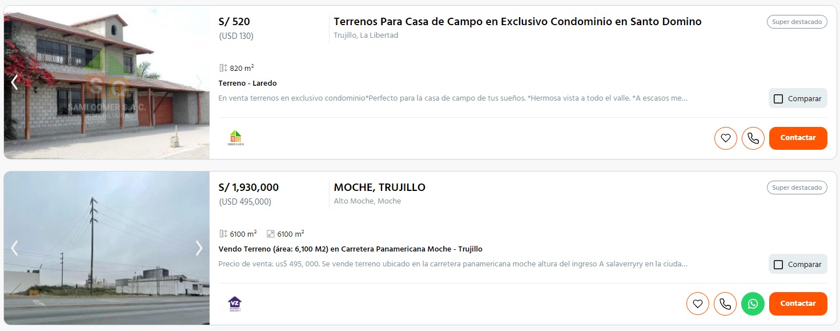The height and width of the screenshot is (331, 840).
Task: Click phone icon on Moche listing
Action: (725, 304)
